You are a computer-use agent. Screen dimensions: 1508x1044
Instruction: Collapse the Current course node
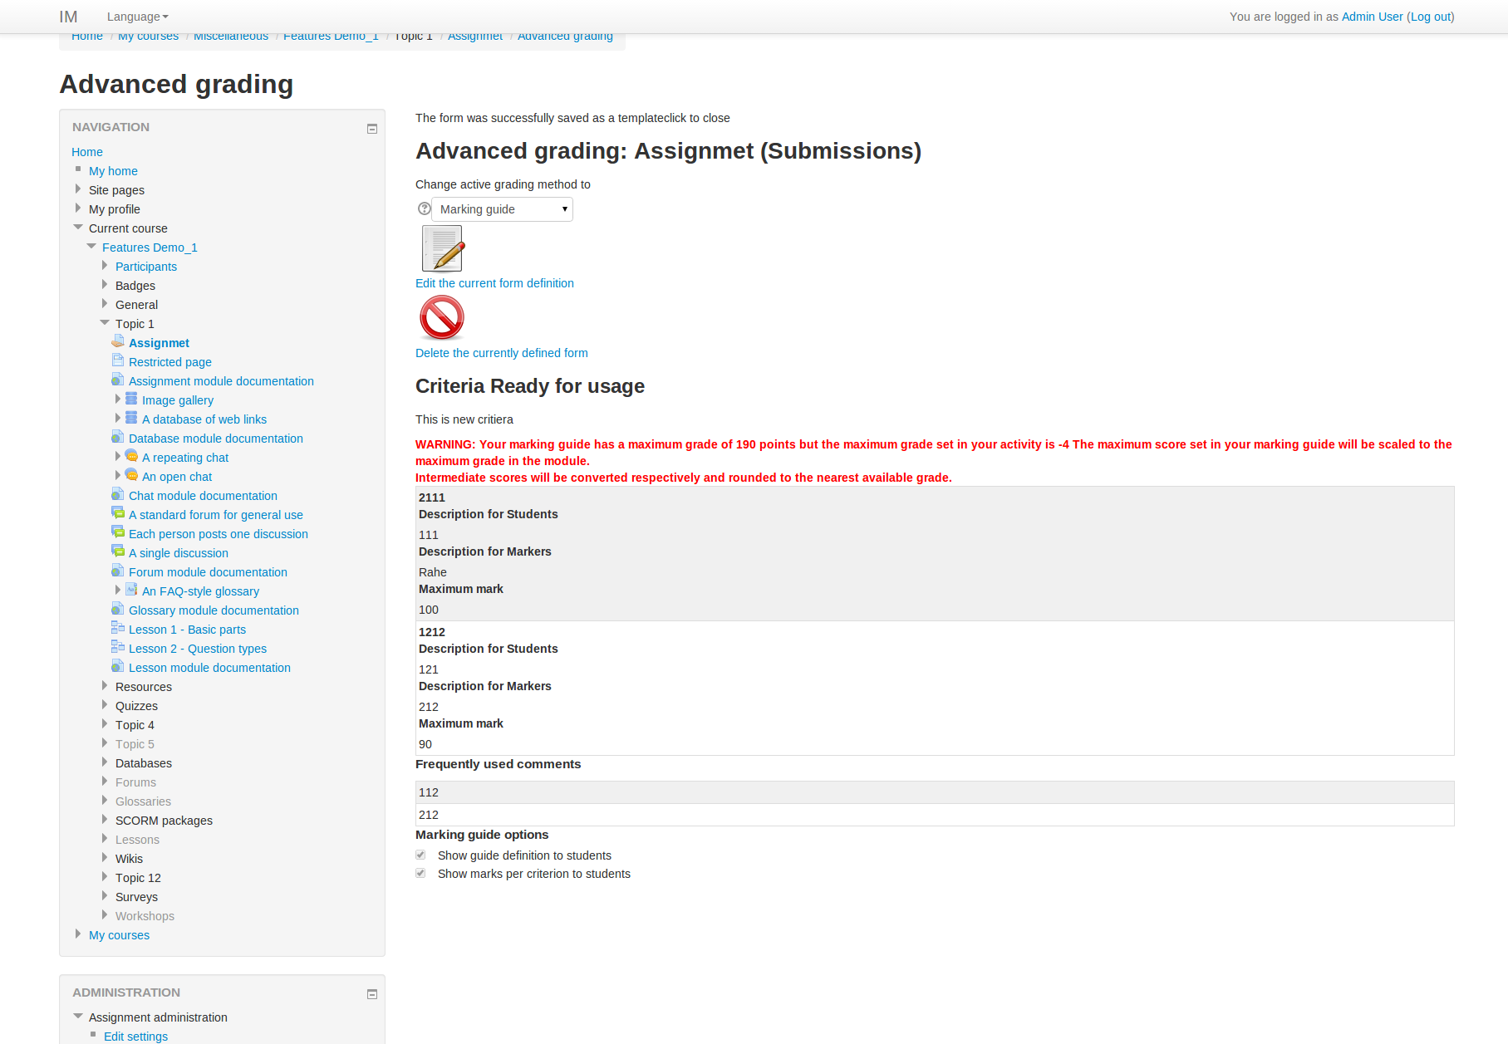(78, 227)
